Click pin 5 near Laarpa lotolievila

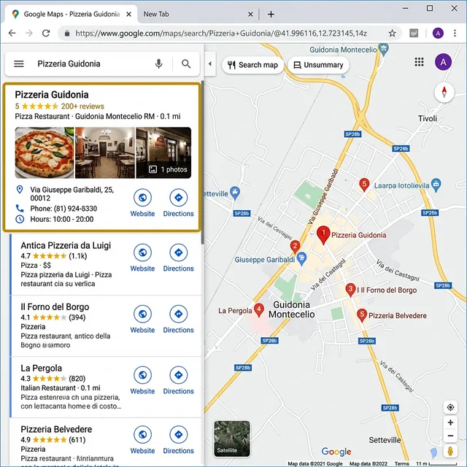point(364,185)
